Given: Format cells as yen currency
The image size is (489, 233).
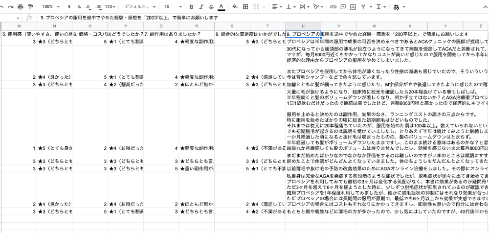Looking at the screenshot, I should [x=69, y=6].
